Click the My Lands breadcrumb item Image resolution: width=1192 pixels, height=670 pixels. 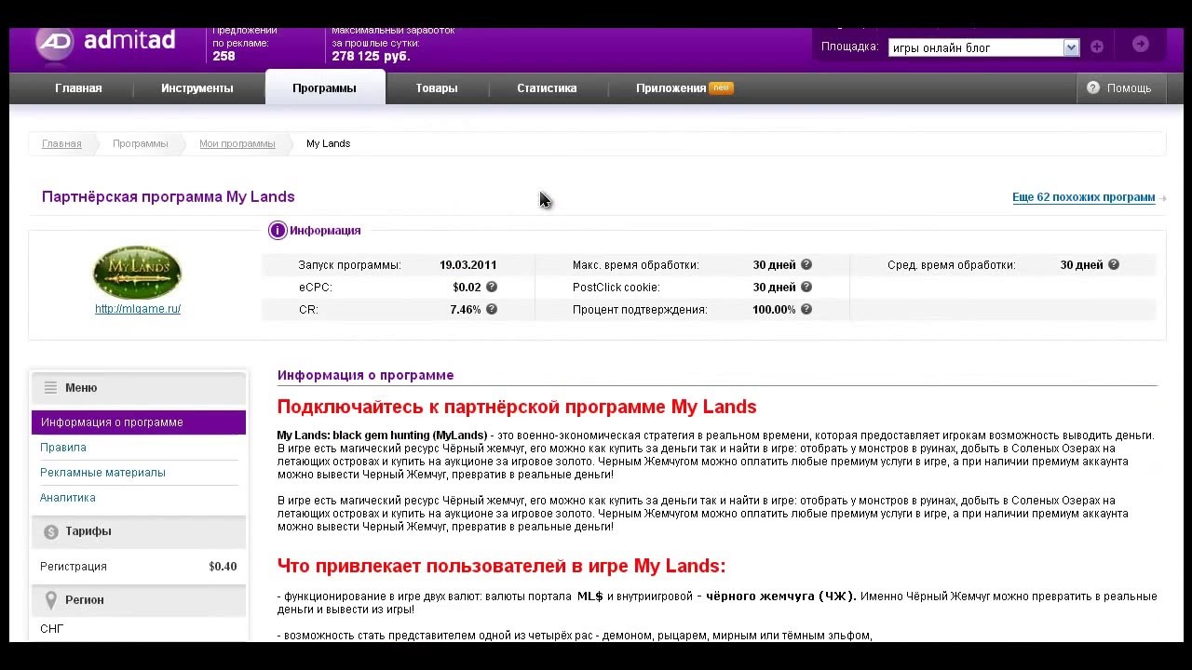328,144
